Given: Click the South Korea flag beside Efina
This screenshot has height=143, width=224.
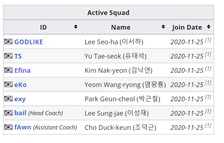Looking at the screenshot, I should tap(8, 70).
